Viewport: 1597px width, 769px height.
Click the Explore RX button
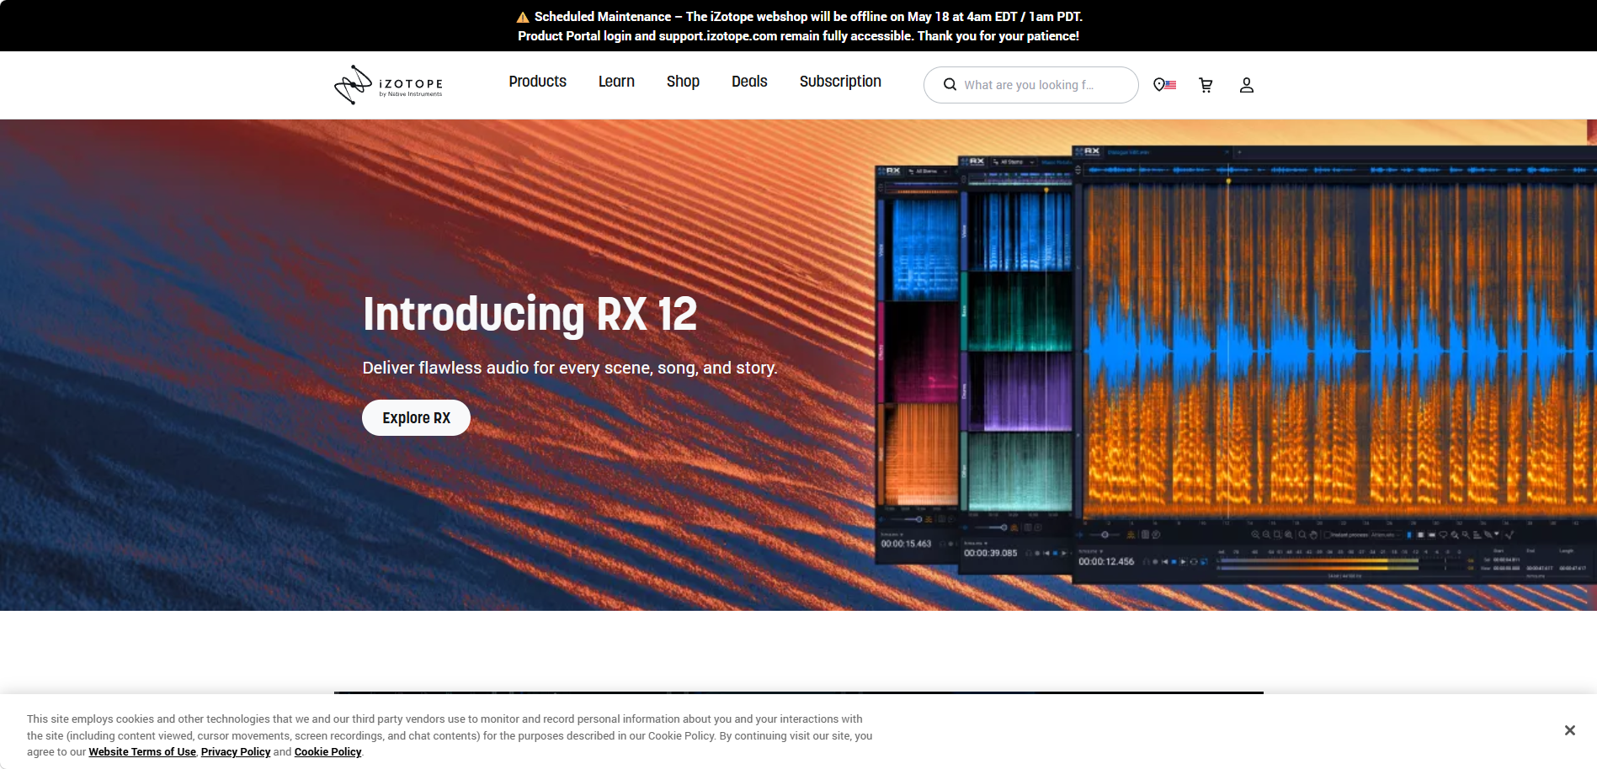[416, 417]
